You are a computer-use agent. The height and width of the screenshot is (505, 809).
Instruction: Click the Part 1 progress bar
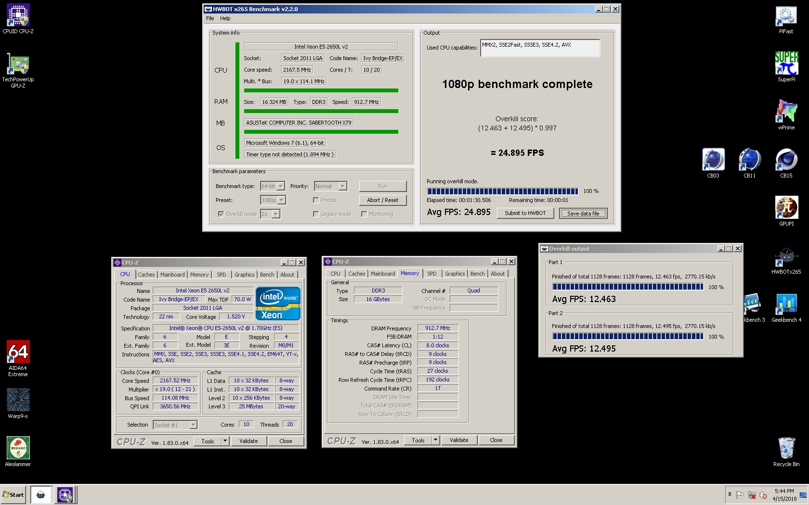point(627,287)
